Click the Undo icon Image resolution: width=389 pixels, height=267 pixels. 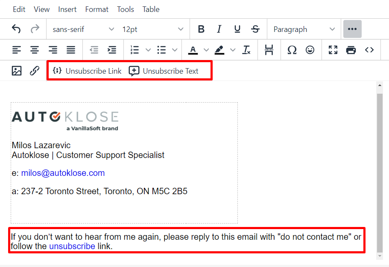(16, 29)
